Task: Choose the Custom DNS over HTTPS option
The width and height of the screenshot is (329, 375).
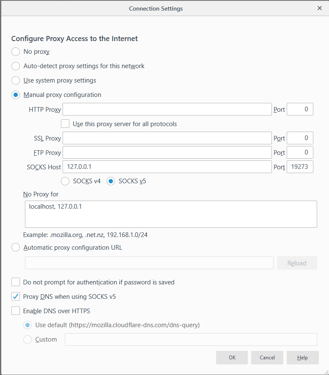Action: pos(27,339)
